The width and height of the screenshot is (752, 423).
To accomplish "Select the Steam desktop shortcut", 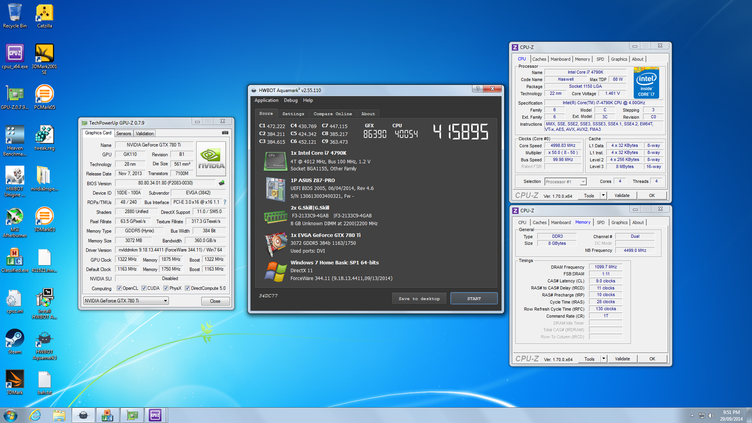I will (x=15, y=342).
